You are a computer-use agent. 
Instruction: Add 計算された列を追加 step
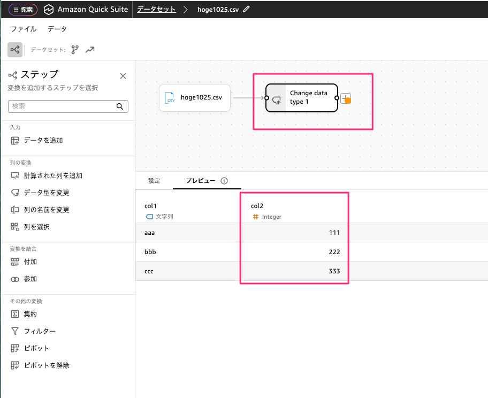pos(52,175)
